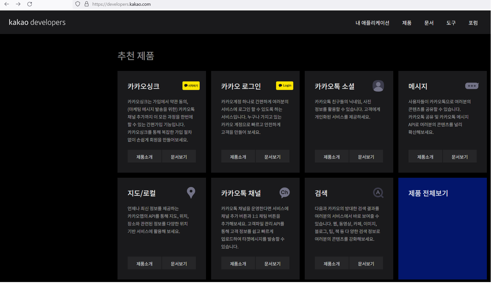
Task: Click 제품소개 on the 메시지 card
Action: tap(425, 156)
